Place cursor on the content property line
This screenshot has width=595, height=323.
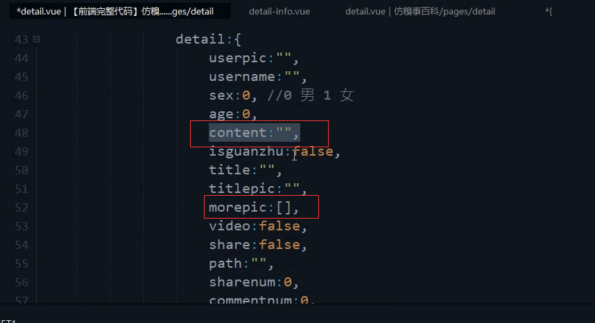click(254, 133)
